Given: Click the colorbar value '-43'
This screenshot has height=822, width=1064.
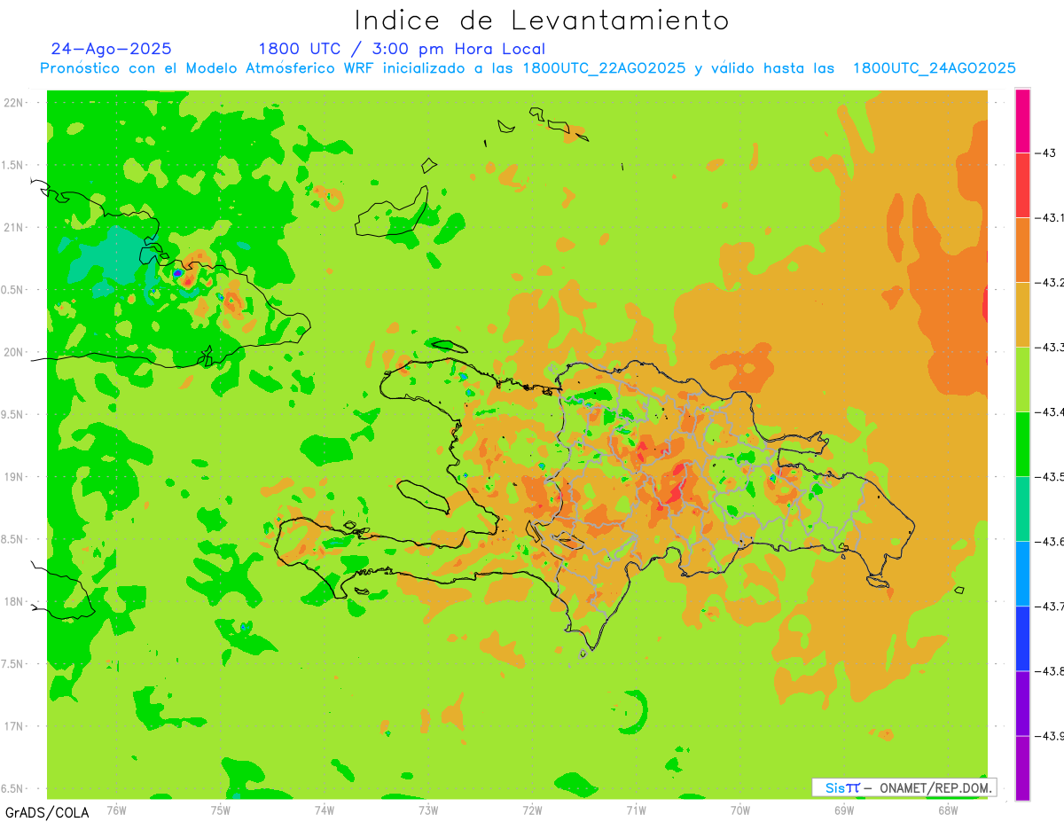Looking at the screenshot, I should tap(1047, 153).
